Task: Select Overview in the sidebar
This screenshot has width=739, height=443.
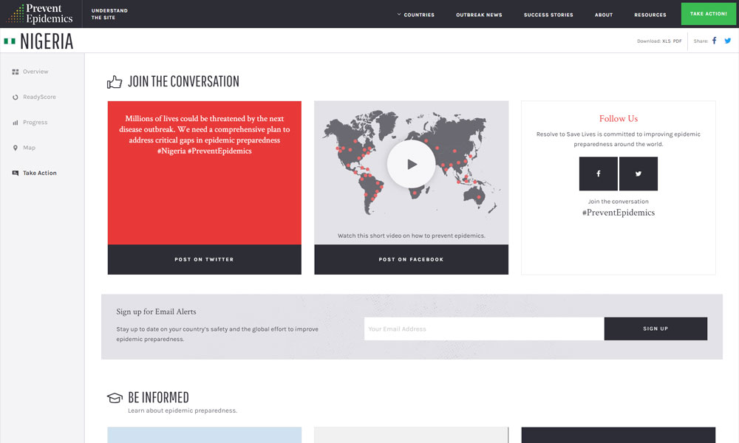Action: 35,72
